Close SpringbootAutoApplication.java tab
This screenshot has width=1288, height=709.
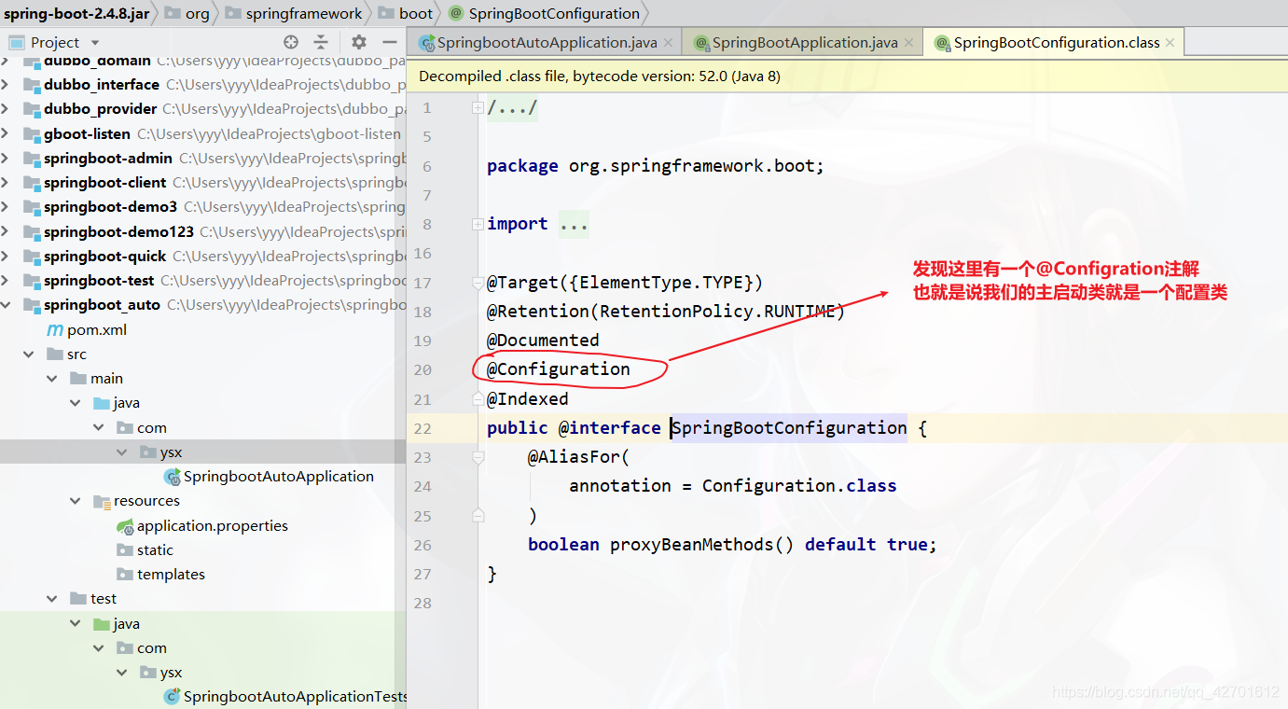tap(668, 43)
